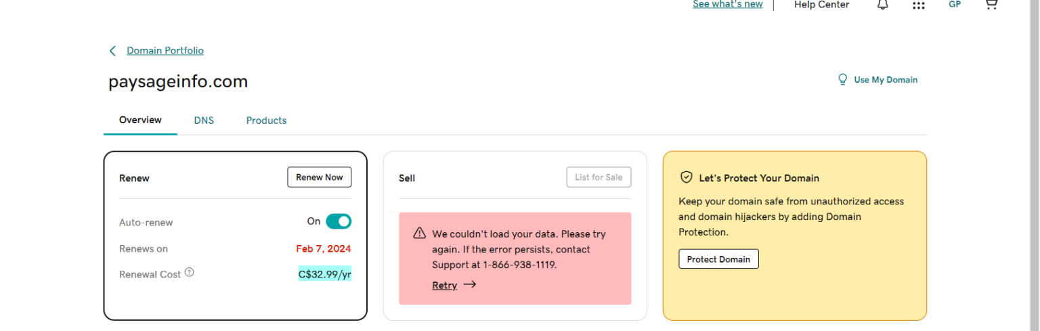Click the Renewal Cost help question icon
Viewport: 1040px width, 331px height.
189,273
